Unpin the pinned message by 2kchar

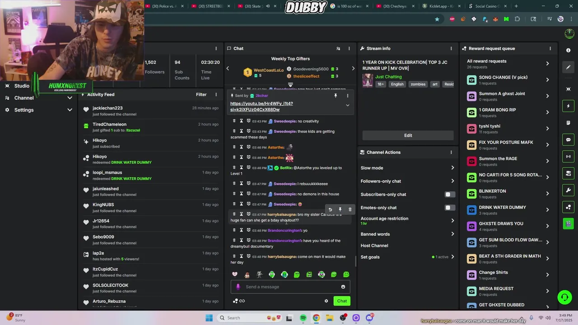(x=336, y=96)
